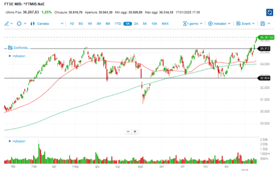The image size is (276, 171).
Task: Expand the save options dropdown arrow
Action: pyautogui.click(x=269, y=23)
